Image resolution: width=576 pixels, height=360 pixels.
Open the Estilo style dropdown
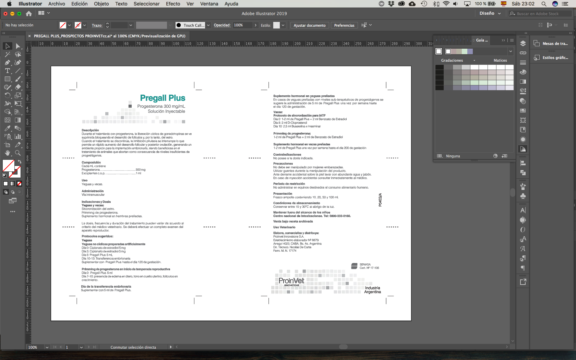click(283, 25)
